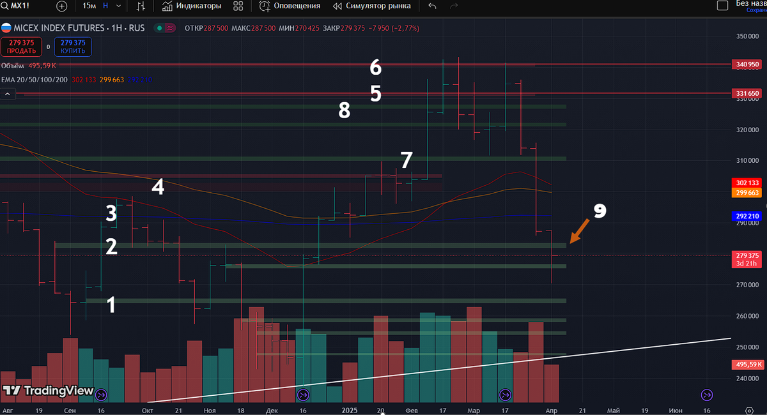
Task: Click the blue 292 210 axis label
Action: coord(747,216)
